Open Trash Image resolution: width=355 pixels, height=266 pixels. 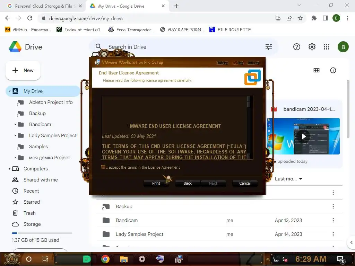tap(29, 213)
